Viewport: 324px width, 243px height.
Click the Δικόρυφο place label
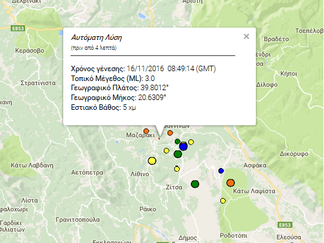coord(294,154)
